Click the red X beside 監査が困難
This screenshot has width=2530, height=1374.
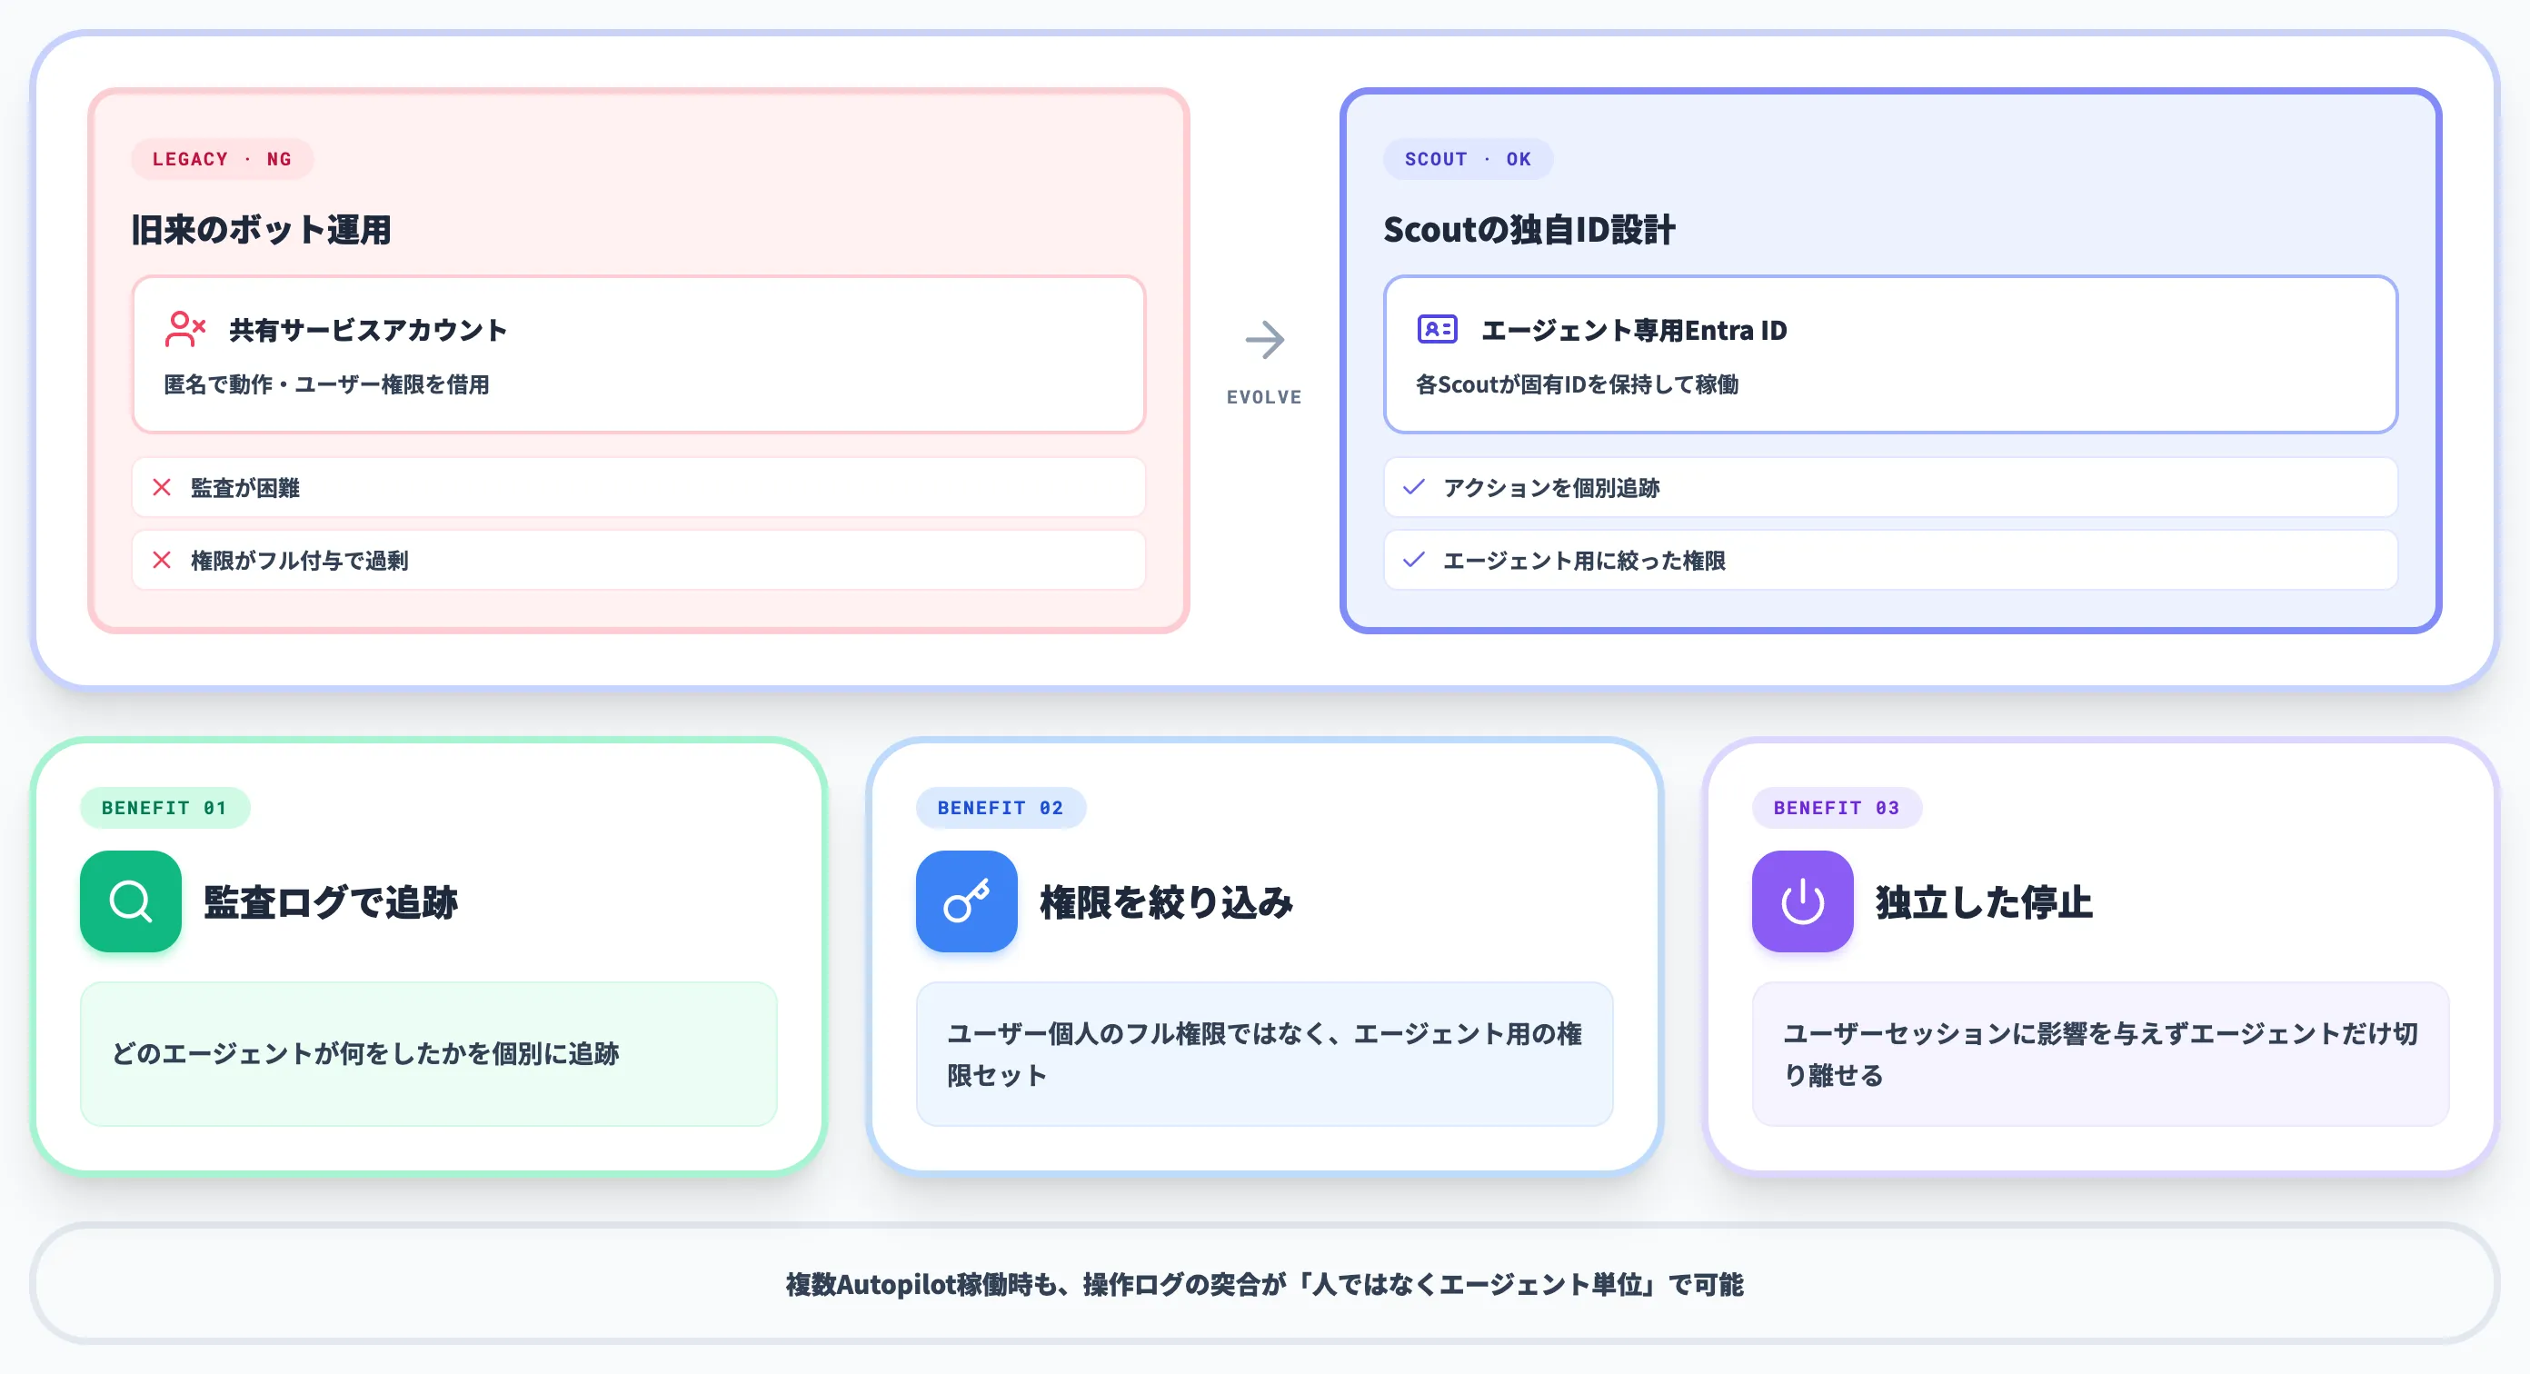pyautogui.click(x=162, y=487)
